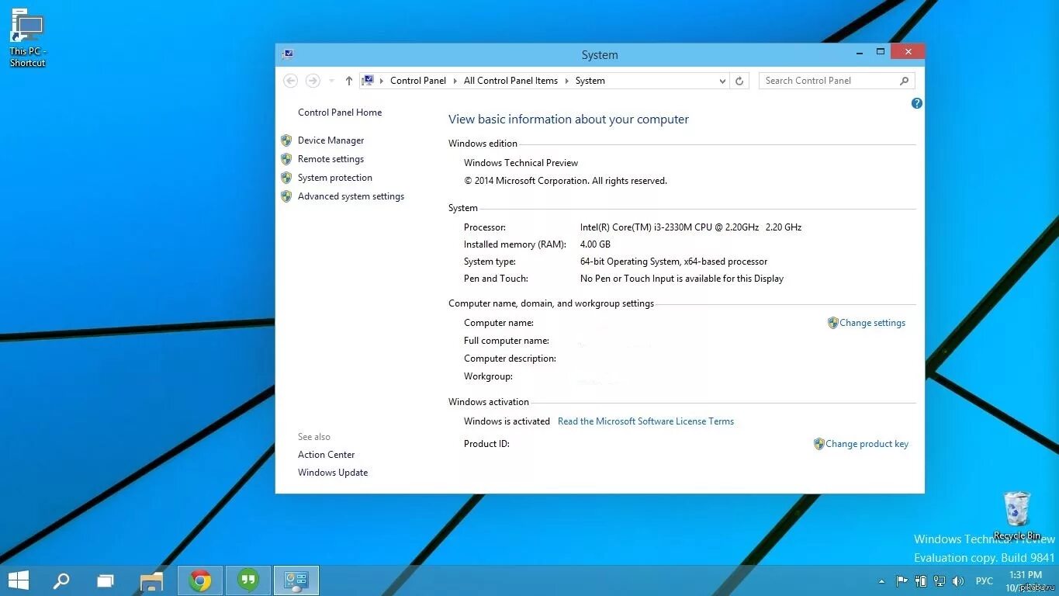Open the blue Help question icon
Screen dimensions: 1059x596
click(x=917, y=103)
